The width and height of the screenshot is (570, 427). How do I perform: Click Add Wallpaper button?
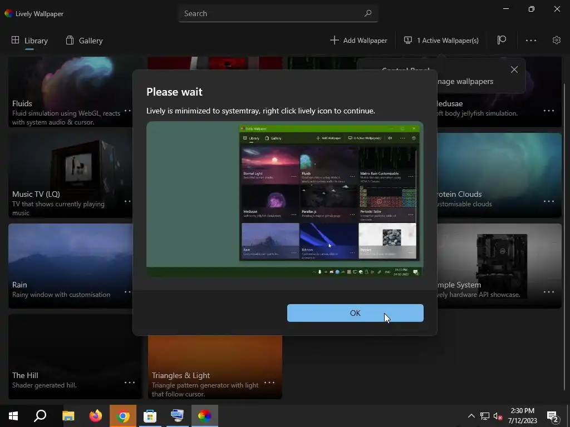pyautogui.click(x=358, y=40)
